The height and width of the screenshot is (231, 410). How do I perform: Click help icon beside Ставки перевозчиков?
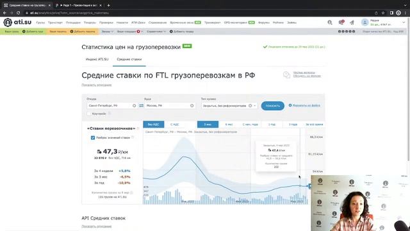click(x=138, y=128)
